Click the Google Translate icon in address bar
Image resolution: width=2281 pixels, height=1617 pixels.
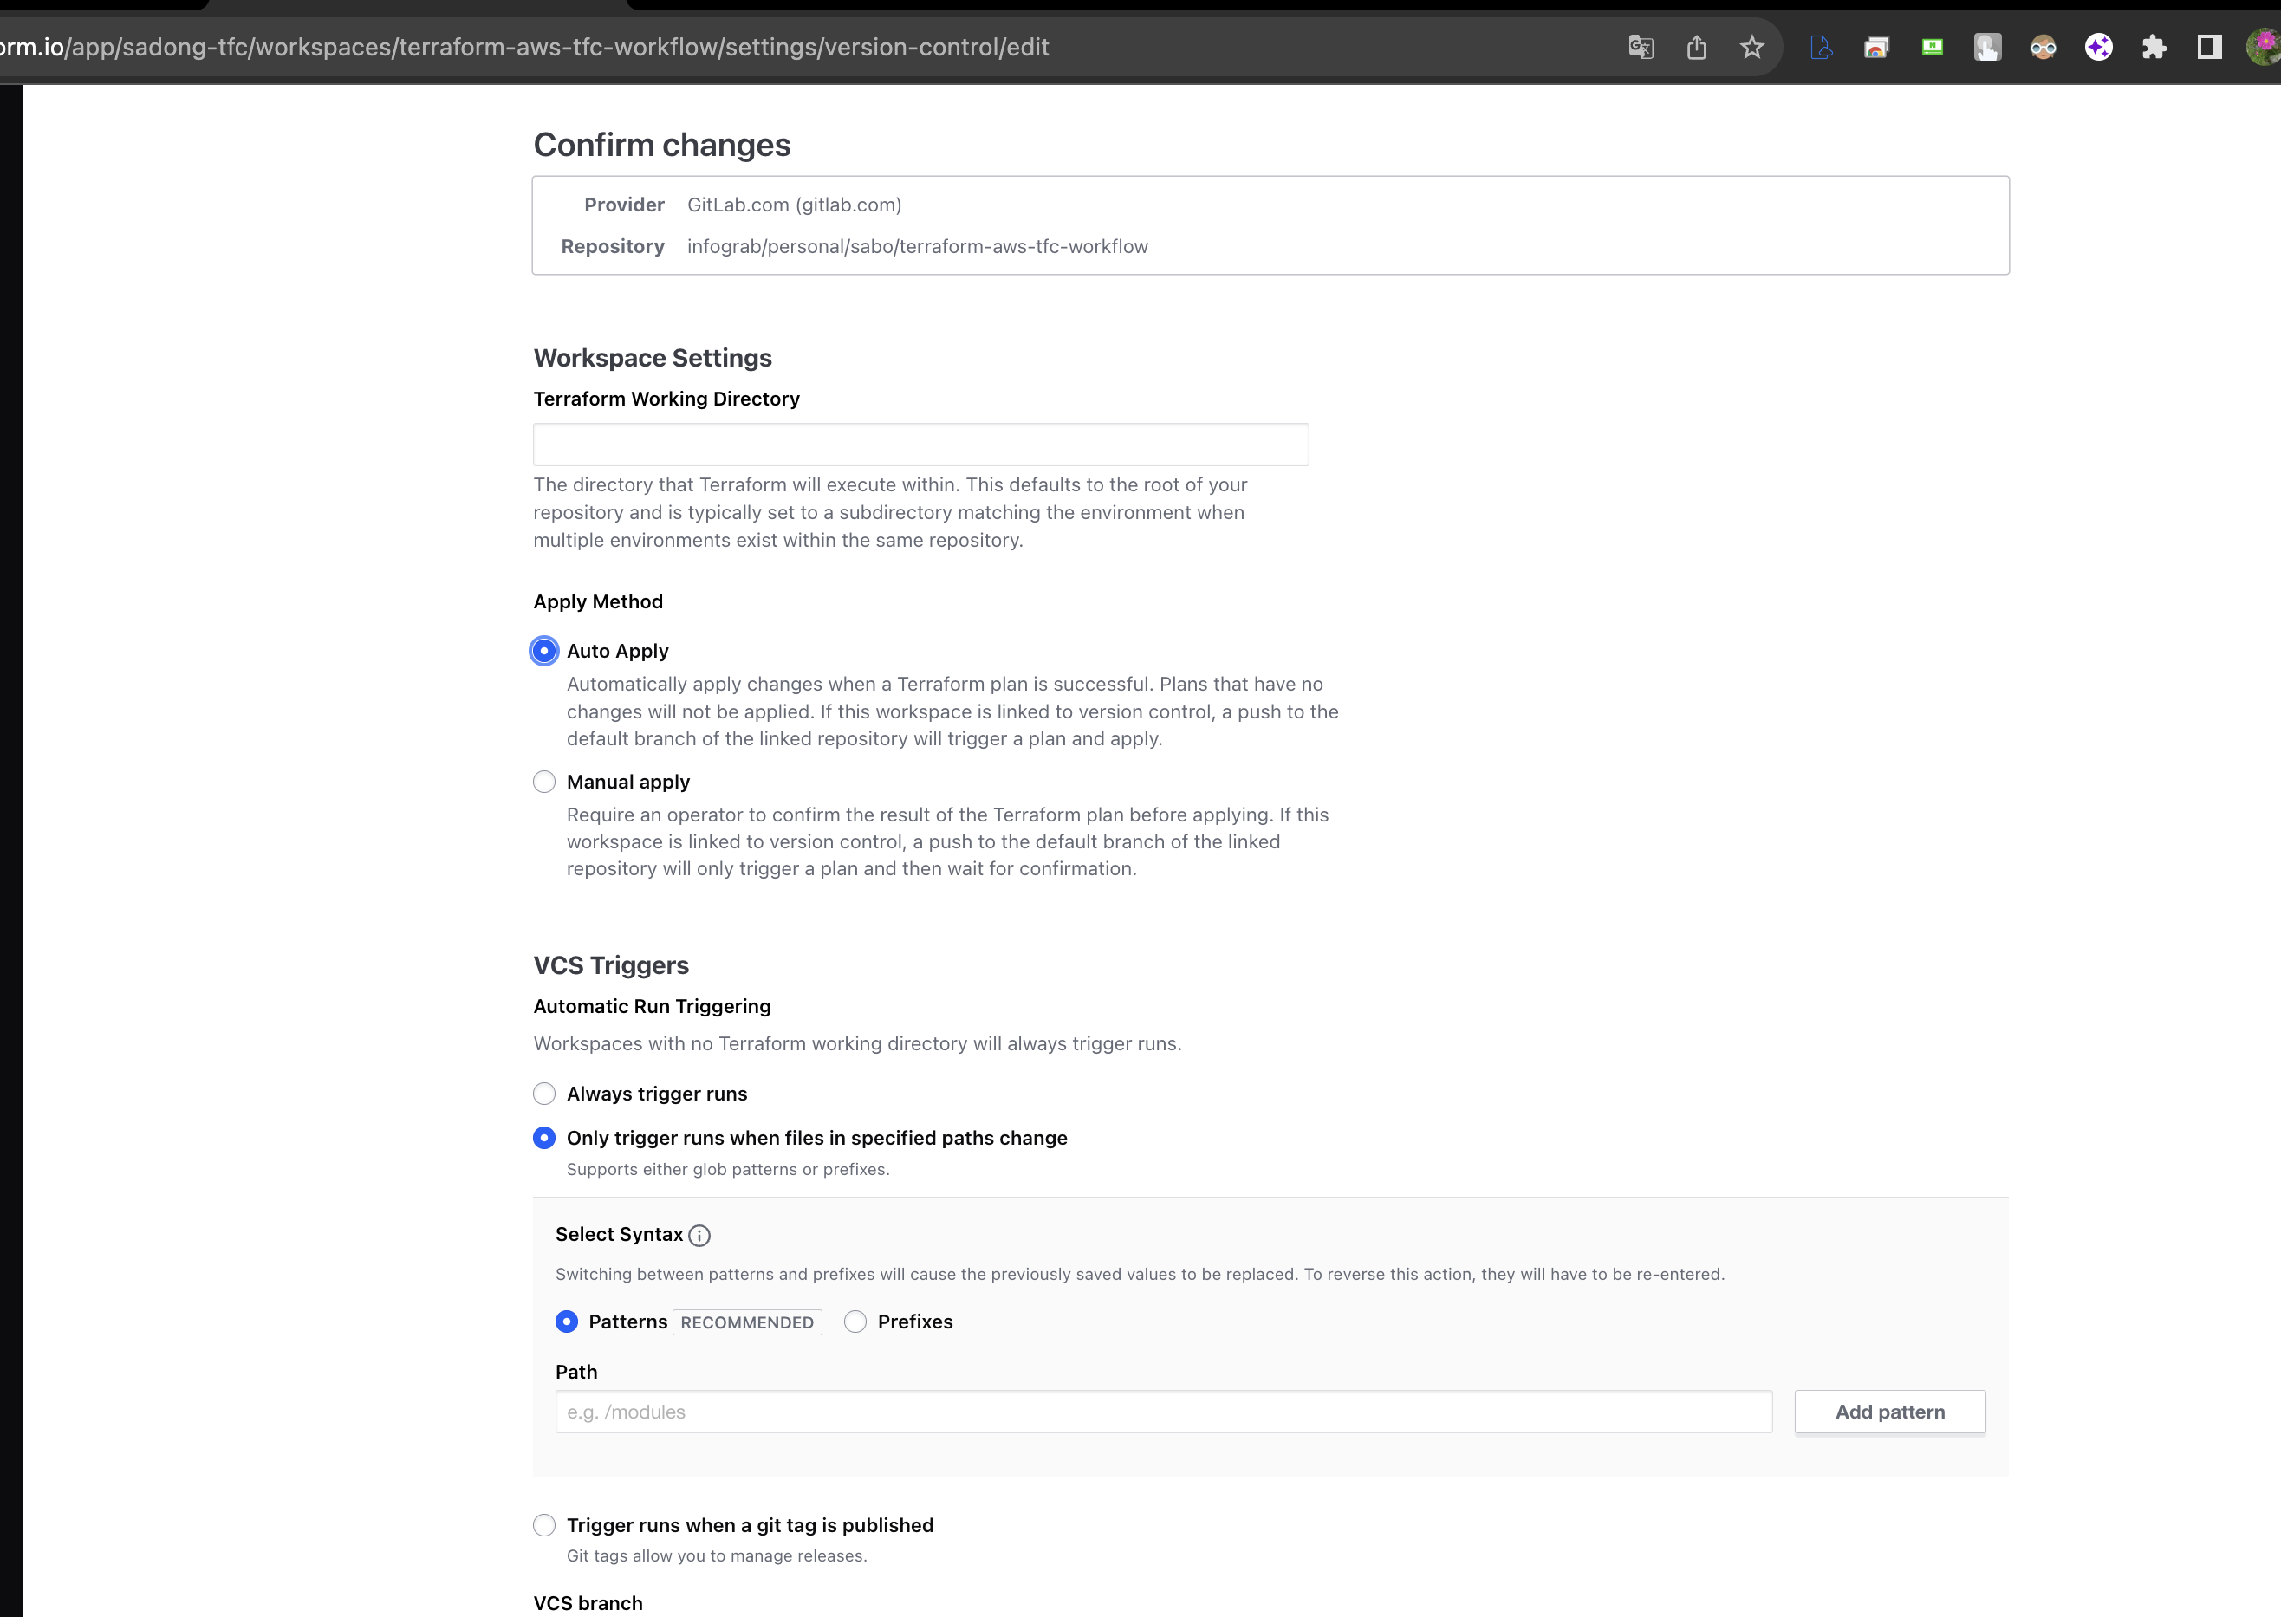click(1641, 47)
